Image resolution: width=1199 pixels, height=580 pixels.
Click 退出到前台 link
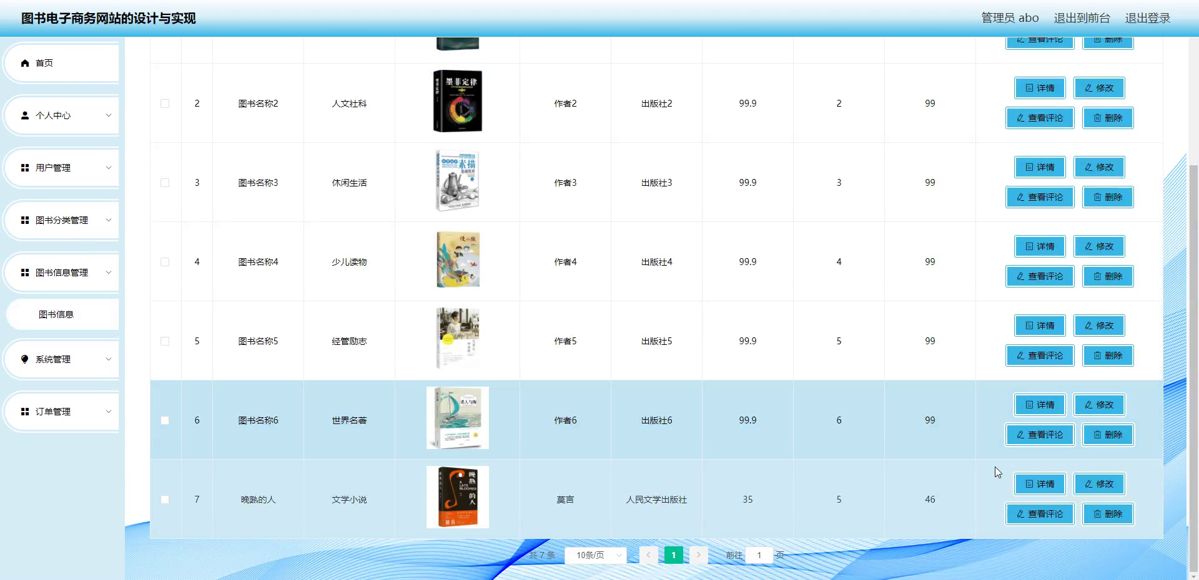(1082, 18)
